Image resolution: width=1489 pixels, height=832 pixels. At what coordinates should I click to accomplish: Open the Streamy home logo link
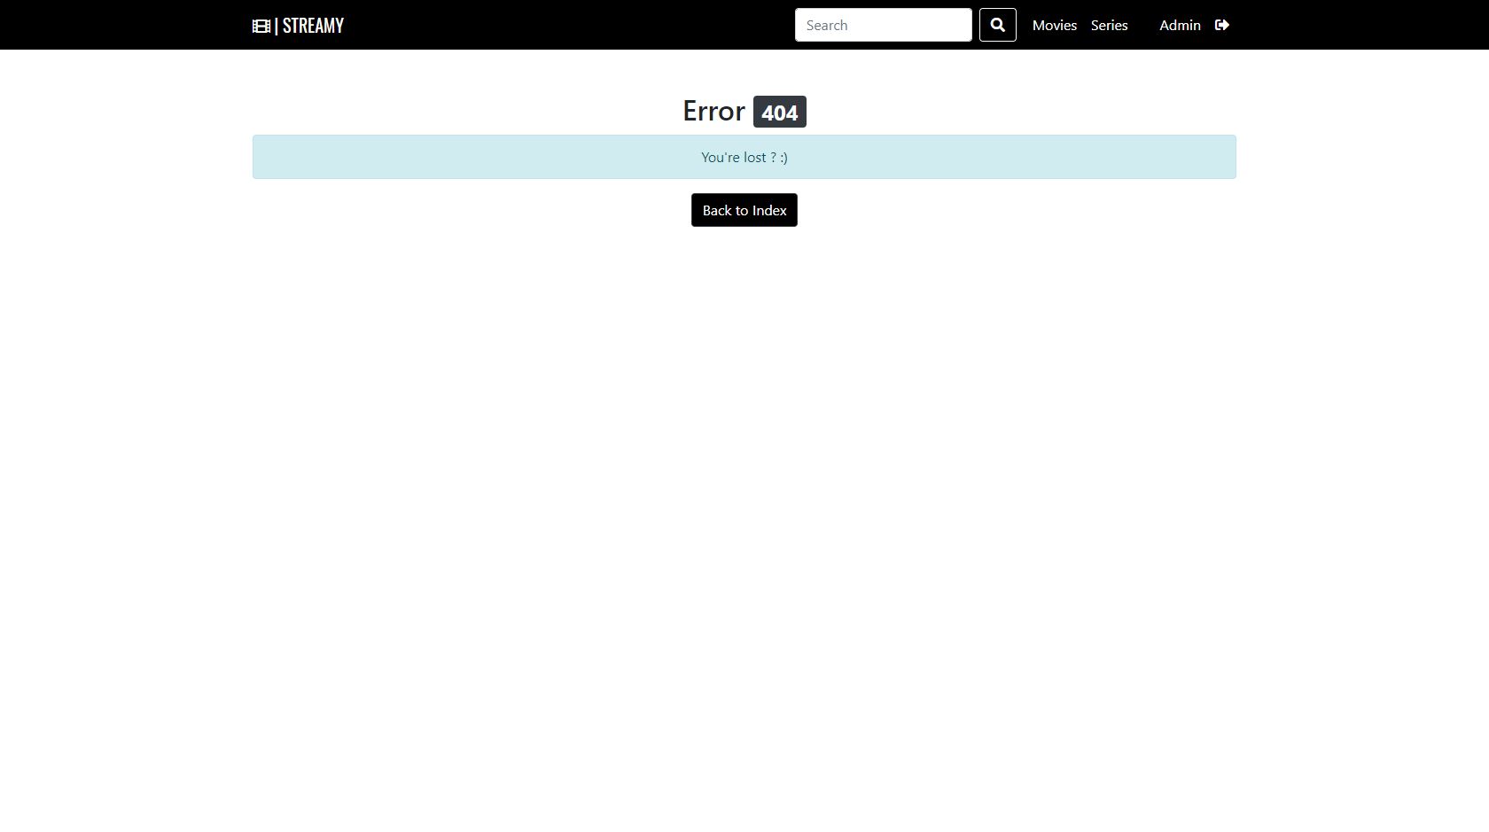pyautogui.click(x=298, y=26)
